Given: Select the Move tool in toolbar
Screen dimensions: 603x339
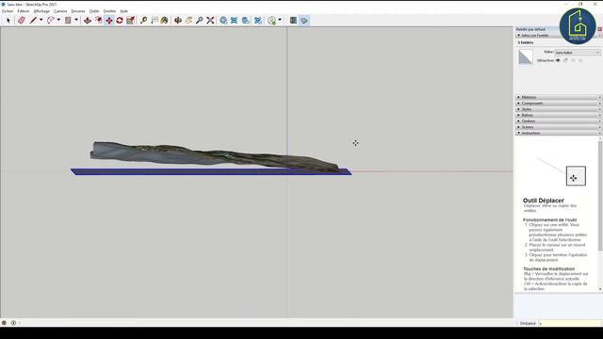Looking at the screenshot, I should 109,21.
